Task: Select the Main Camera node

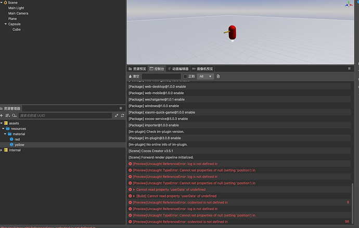Action: coord(18,14)
